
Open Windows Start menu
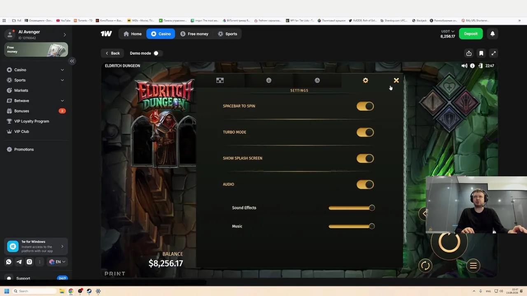(x=7, y=291)
